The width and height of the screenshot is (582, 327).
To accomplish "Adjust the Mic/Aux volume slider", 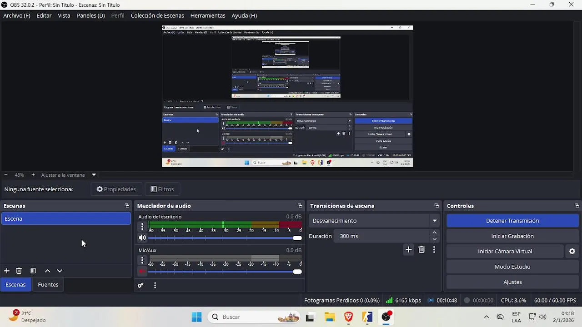I will coord(225,272).
